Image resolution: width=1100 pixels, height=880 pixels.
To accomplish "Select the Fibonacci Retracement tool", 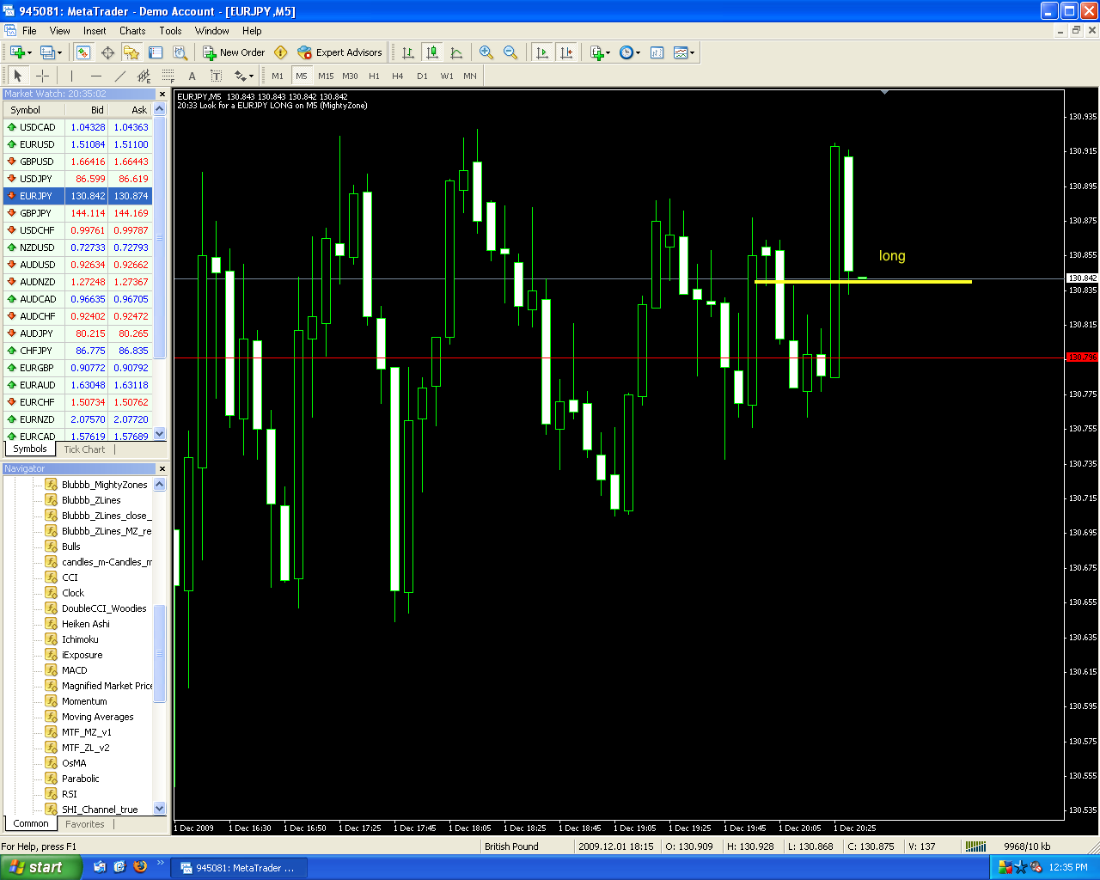I will click(x=168, y=76).
